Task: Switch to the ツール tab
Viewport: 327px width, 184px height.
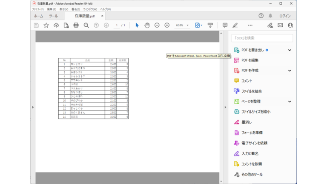Action: (x=53, y=16)
